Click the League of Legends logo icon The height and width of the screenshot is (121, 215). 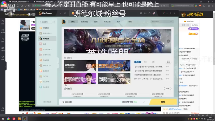64,22
